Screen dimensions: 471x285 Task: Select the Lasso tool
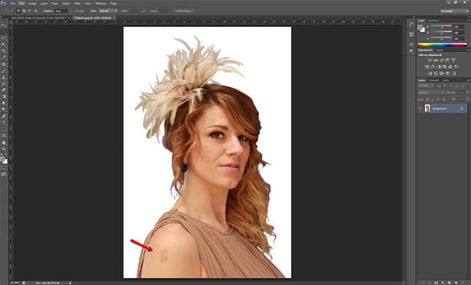pos(4,38)
